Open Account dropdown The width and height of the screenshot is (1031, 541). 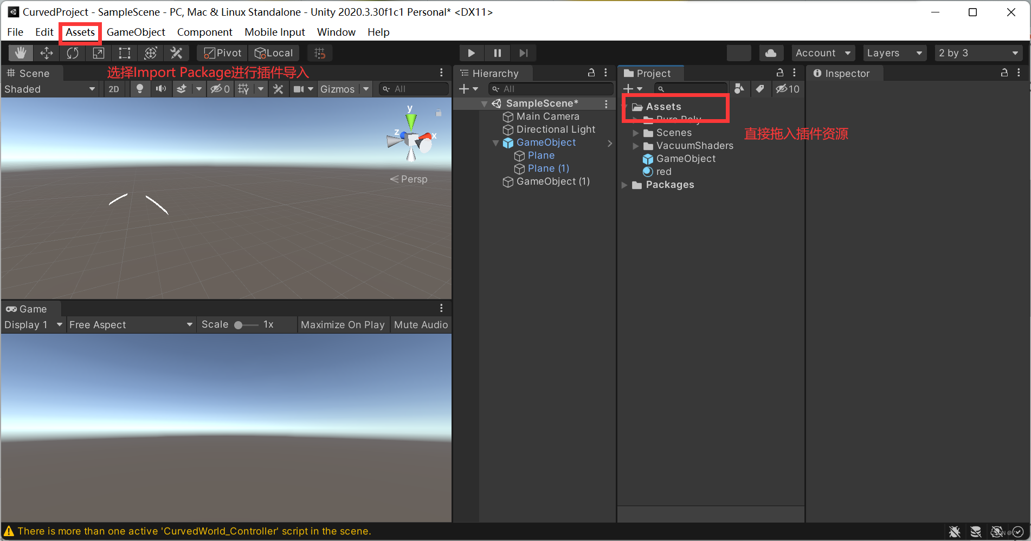point(823,53)
